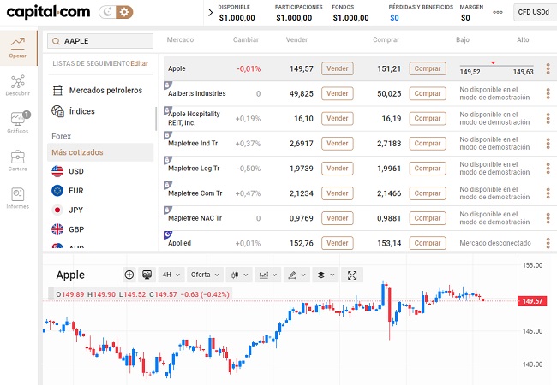Select the Forex category
This screenshot has width=557, height=385.
pos(61,136)
